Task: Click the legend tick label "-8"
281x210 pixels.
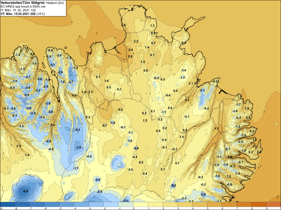Action: 16,209
